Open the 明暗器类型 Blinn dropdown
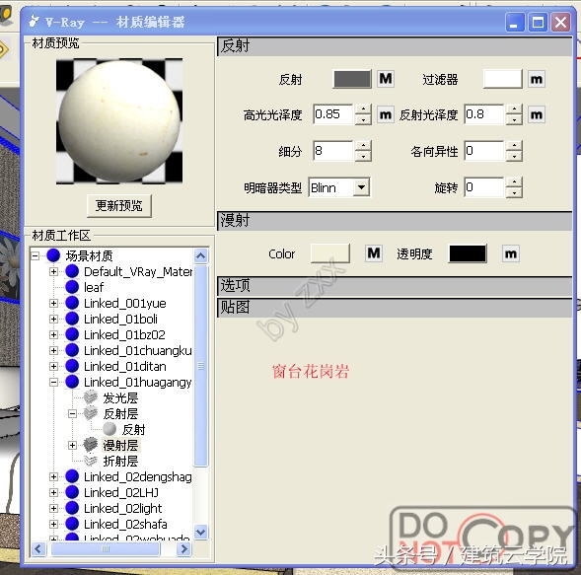 (361, 187)
